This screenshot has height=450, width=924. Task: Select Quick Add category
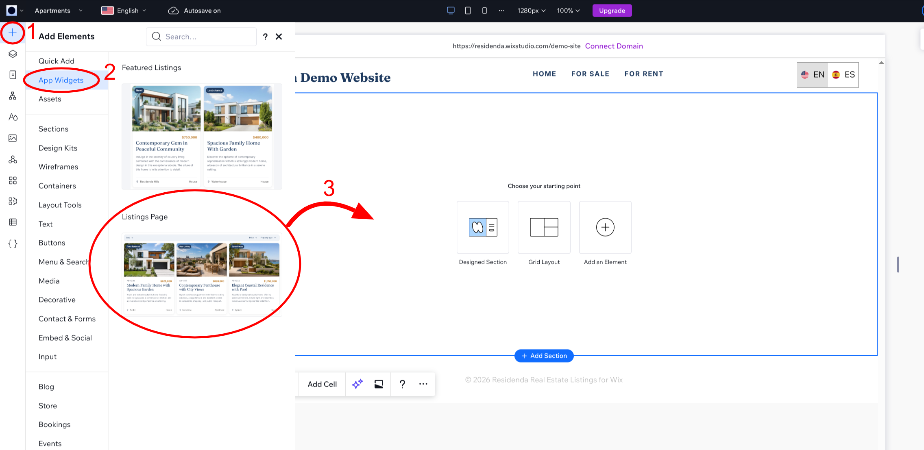(57, 61)
